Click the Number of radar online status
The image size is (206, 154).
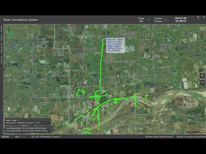(x=159, y=137)
